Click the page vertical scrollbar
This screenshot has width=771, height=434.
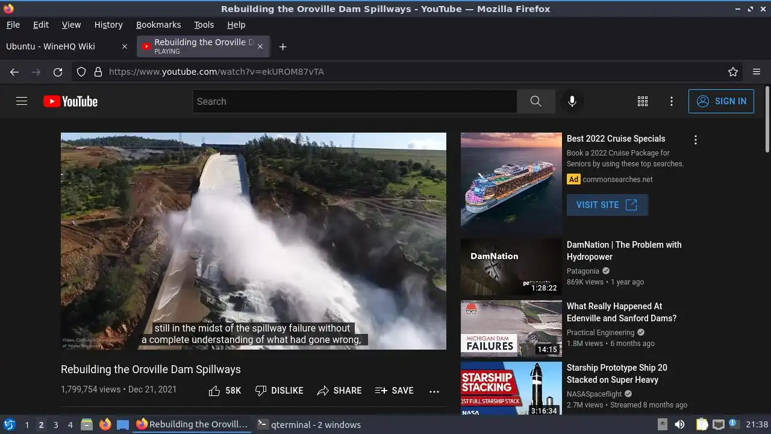point(767,119)
